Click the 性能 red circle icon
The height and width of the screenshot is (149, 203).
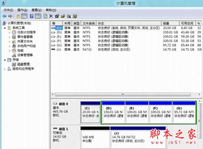click(14, 51)
